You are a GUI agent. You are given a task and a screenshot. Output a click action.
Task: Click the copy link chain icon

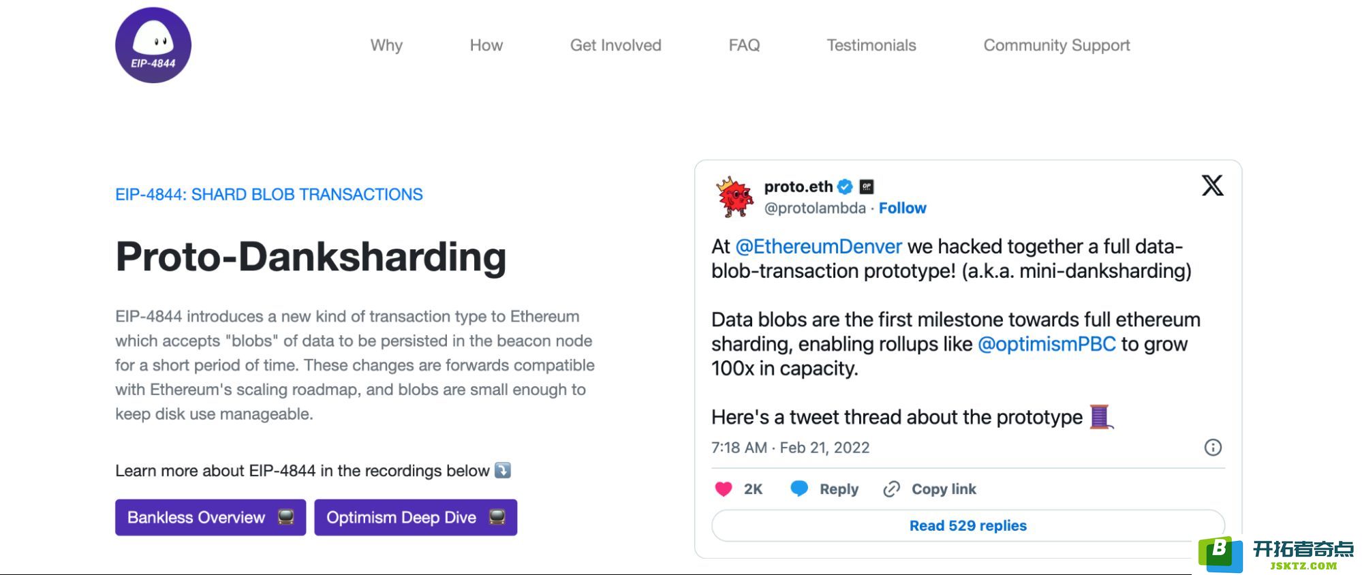[891, 489]
